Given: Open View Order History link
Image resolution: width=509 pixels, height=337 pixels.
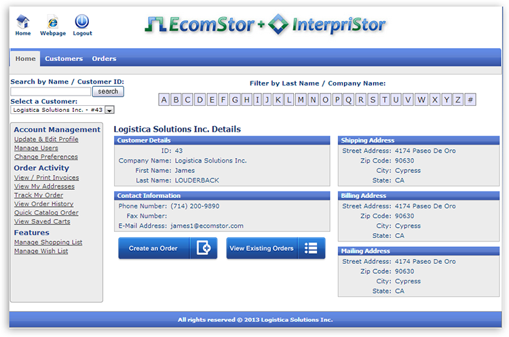Looking at the screenshot, I should pyautogui.click(x=43, y=204).
